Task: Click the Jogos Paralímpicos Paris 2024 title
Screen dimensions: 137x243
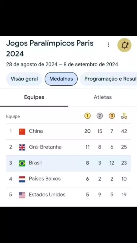Action: [50, 48]
